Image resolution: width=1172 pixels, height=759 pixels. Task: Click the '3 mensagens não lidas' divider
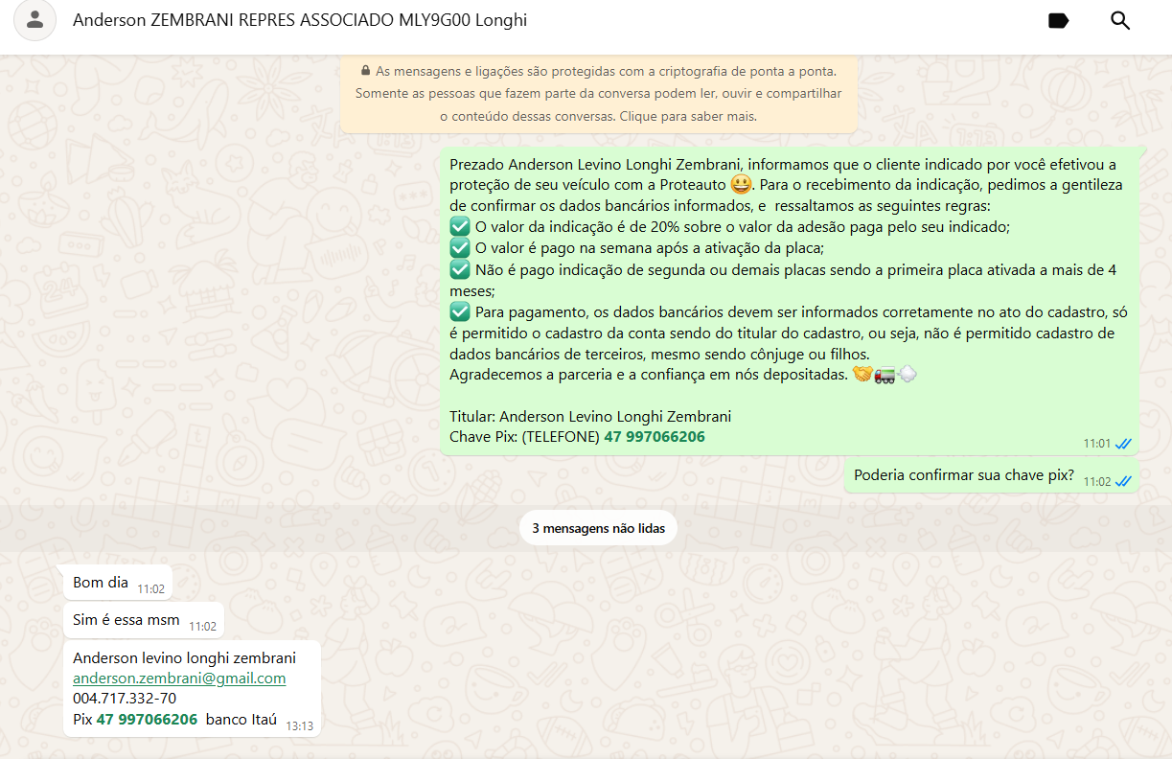[x=598, y=528]
